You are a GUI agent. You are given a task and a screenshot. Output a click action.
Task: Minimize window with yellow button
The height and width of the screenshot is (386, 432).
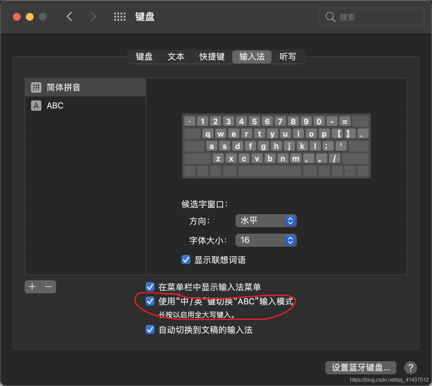[30, 17]
